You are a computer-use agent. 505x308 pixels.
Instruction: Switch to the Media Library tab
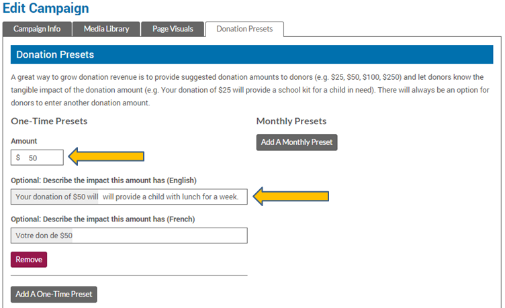tap(107, 29)
